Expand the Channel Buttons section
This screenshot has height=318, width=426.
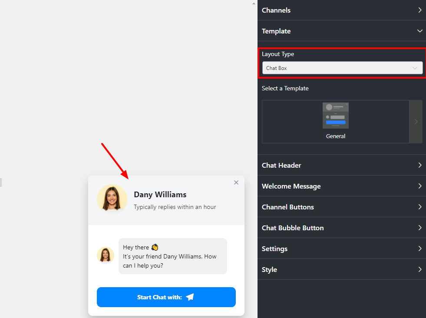point(341,207)
